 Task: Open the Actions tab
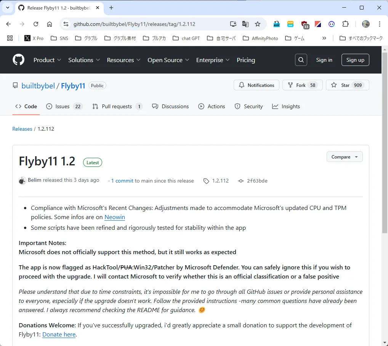[x=212, y=106]
